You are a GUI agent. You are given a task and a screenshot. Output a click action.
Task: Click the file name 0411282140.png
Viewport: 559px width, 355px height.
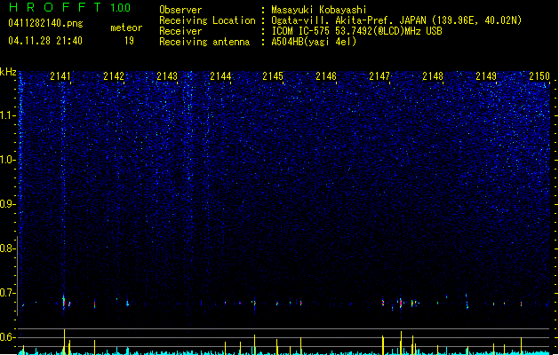45,23
